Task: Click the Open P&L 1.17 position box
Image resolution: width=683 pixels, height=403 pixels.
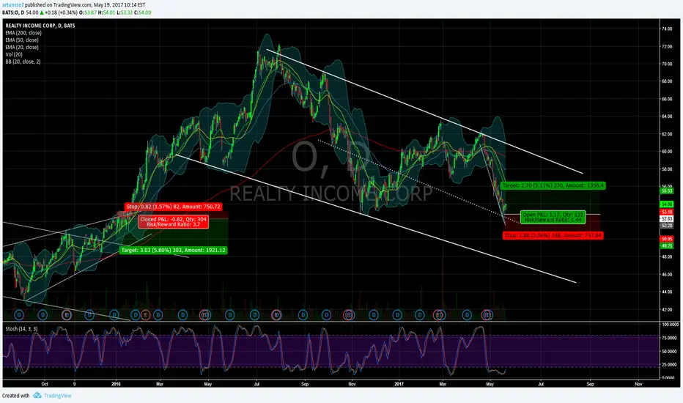Action: pos(553,217)
